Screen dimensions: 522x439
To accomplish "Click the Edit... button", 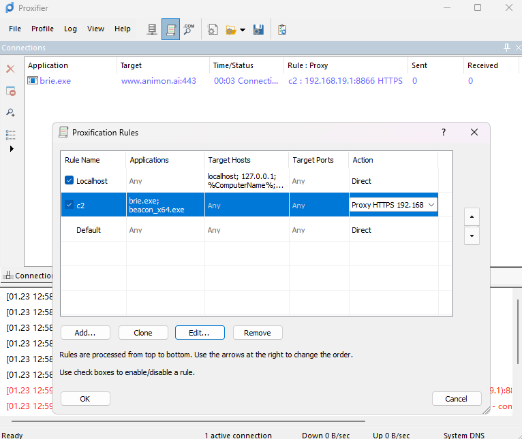I will click(x=200, y=333).
